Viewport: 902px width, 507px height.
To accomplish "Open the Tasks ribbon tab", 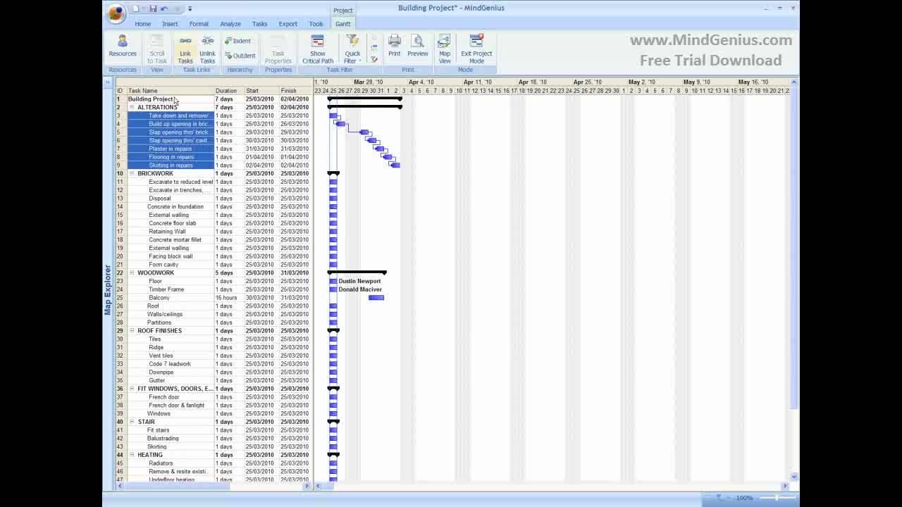I will (259, 24).
